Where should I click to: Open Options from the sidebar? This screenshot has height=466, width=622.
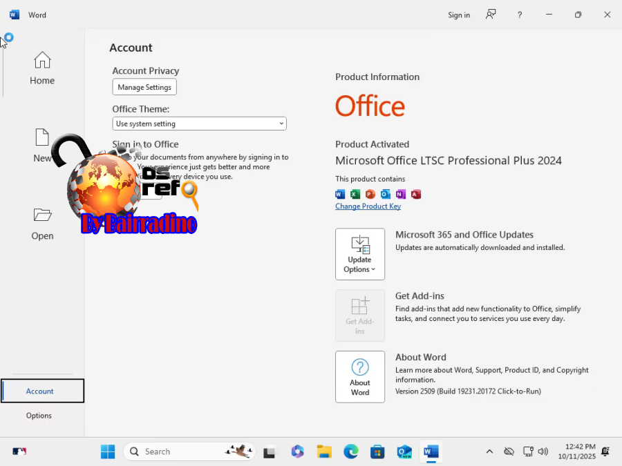(x=39, y=416)
